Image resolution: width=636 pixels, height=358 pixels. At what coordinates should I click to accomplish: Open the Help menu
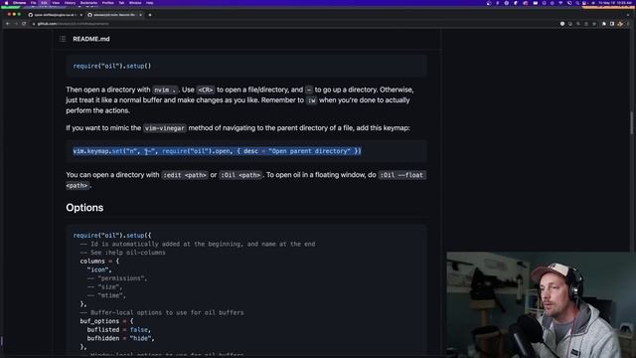(150, 3)
